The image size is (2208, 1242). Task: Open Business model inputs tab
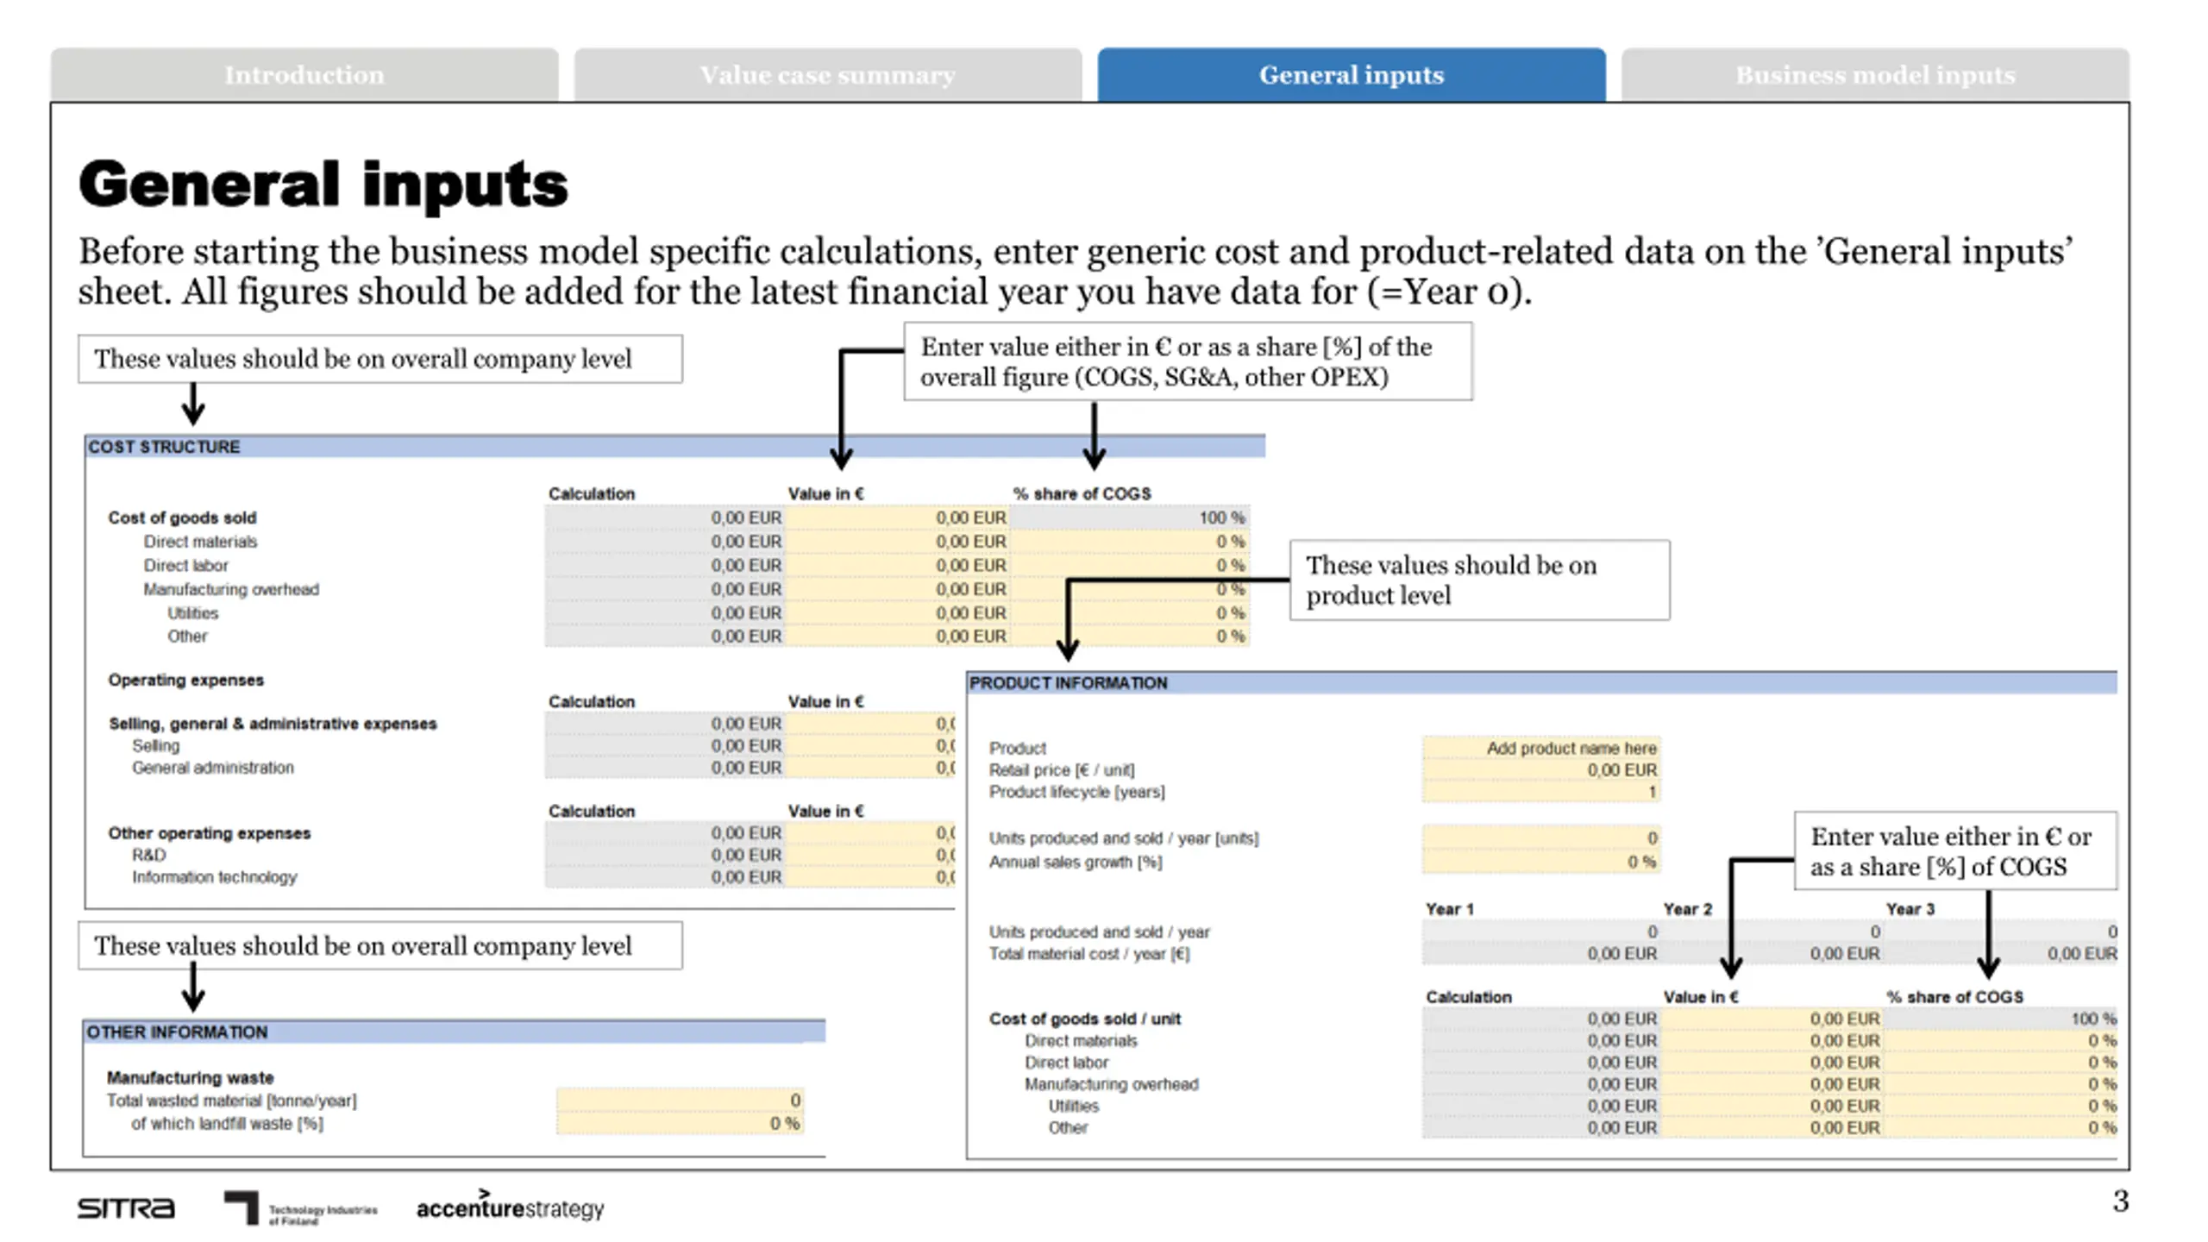click(x=1875, y=75)
